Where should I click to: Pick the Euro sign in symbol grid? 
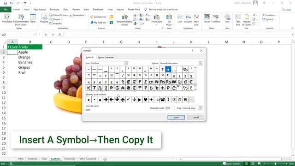(191, 82)
